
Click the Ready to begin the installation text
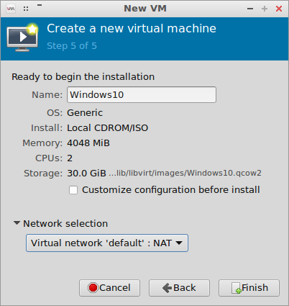pyautogui.click(x=83, y=77)
